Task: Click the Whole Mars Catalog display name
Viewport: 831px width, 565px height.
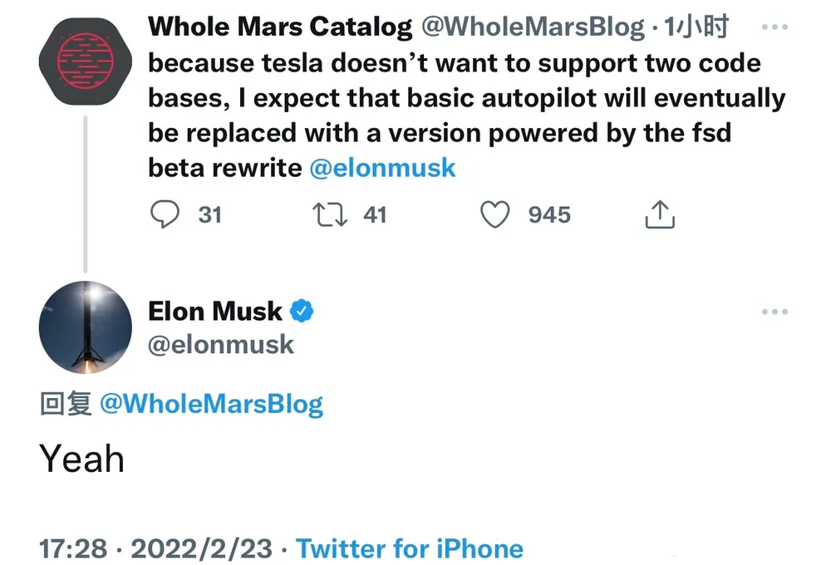Action: [280, 27]
